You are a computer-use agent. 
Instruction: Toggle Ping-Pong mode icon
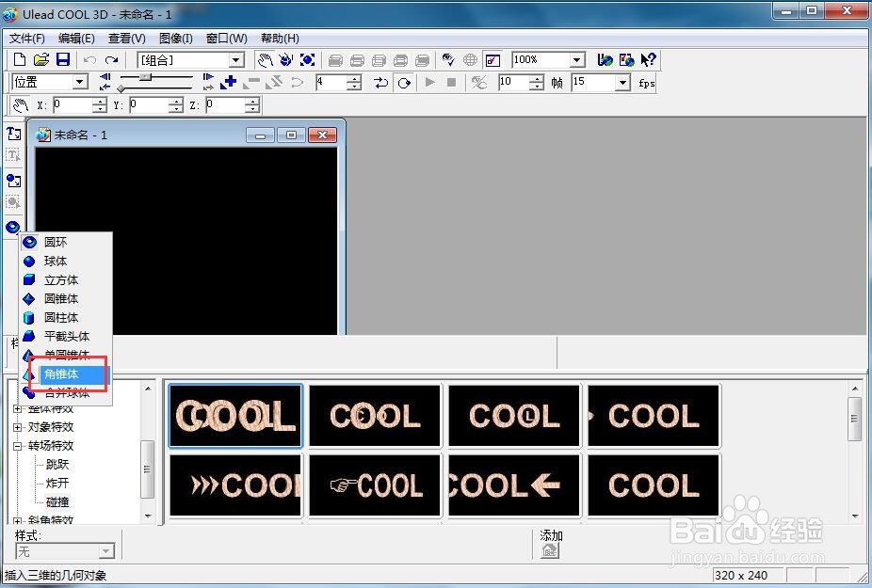(381, 83)
